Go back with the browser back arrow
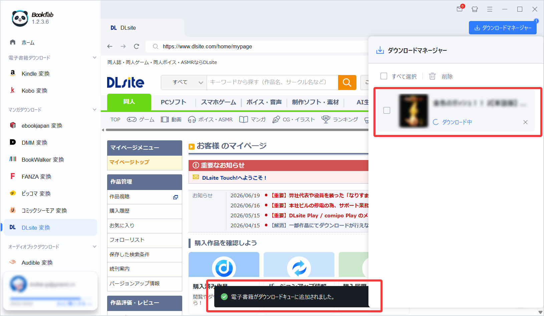 [x=110, y=46]
